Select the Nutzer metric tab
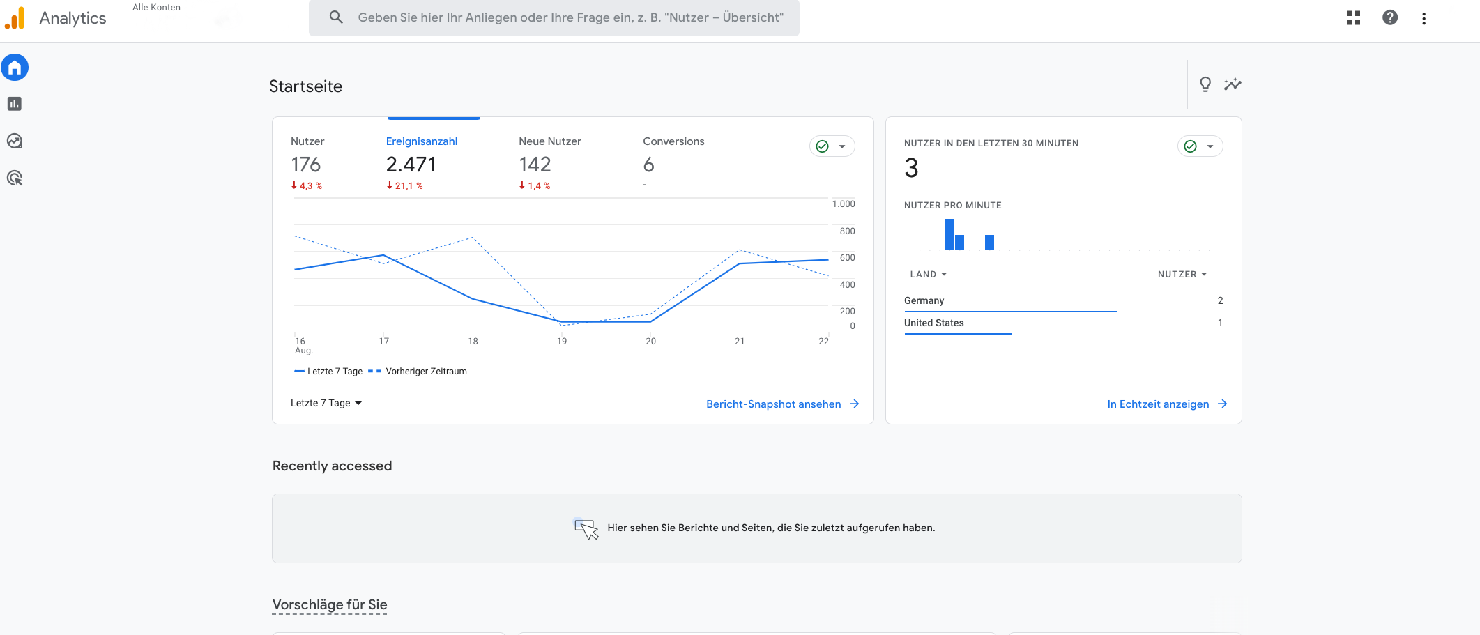The width and height of the screenshot is (1480, 635). click(307, 163)
